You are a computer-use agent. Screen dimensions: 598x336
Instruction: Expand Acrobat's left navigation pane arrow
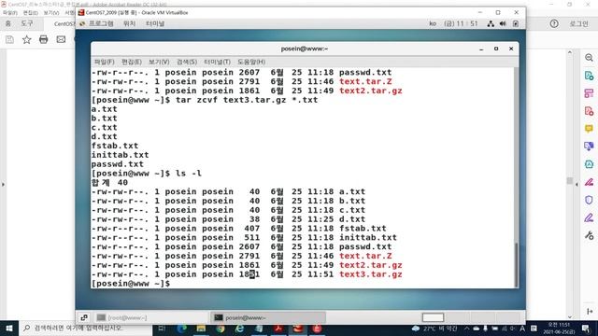(x=3, y=185)
